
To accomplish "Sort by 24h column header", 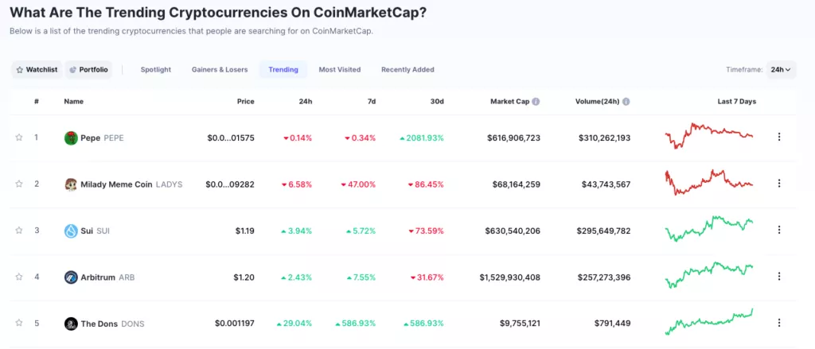I will tap(306, 102).
